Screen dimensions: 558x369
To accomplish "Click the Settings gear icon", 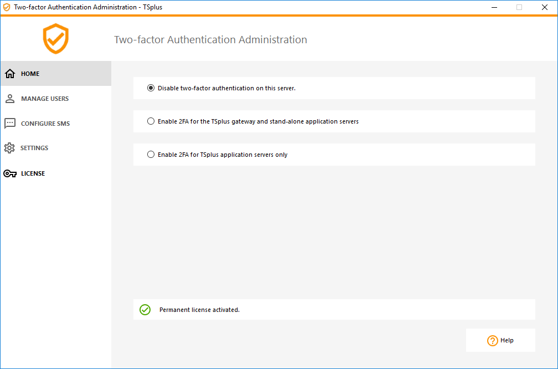I will pos(10,148).
